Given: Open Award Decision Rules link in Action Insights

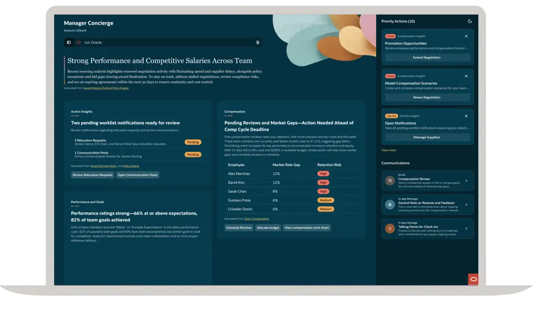Looking at the screenshot, I should tap(104, 166).
